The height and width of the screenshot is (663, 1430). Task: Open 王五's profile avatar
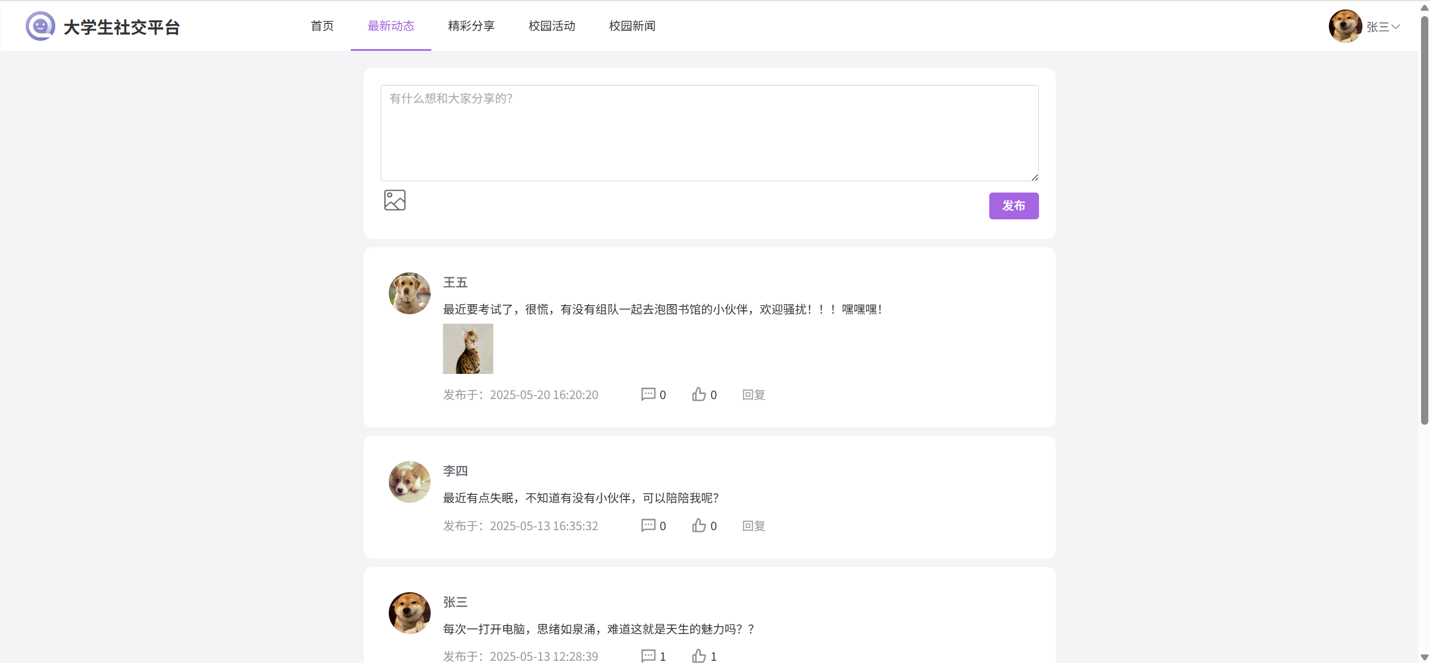pyautogui.click(x=409, y=294)
